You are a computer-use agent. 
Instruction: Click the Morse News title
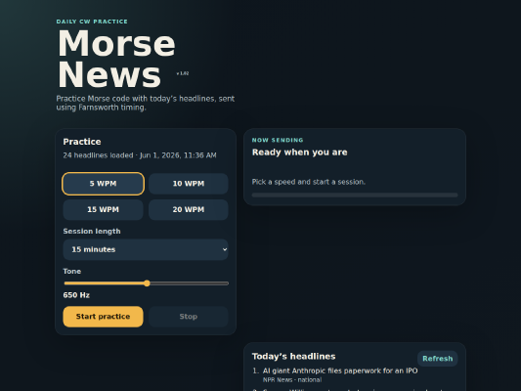(116, 59)
